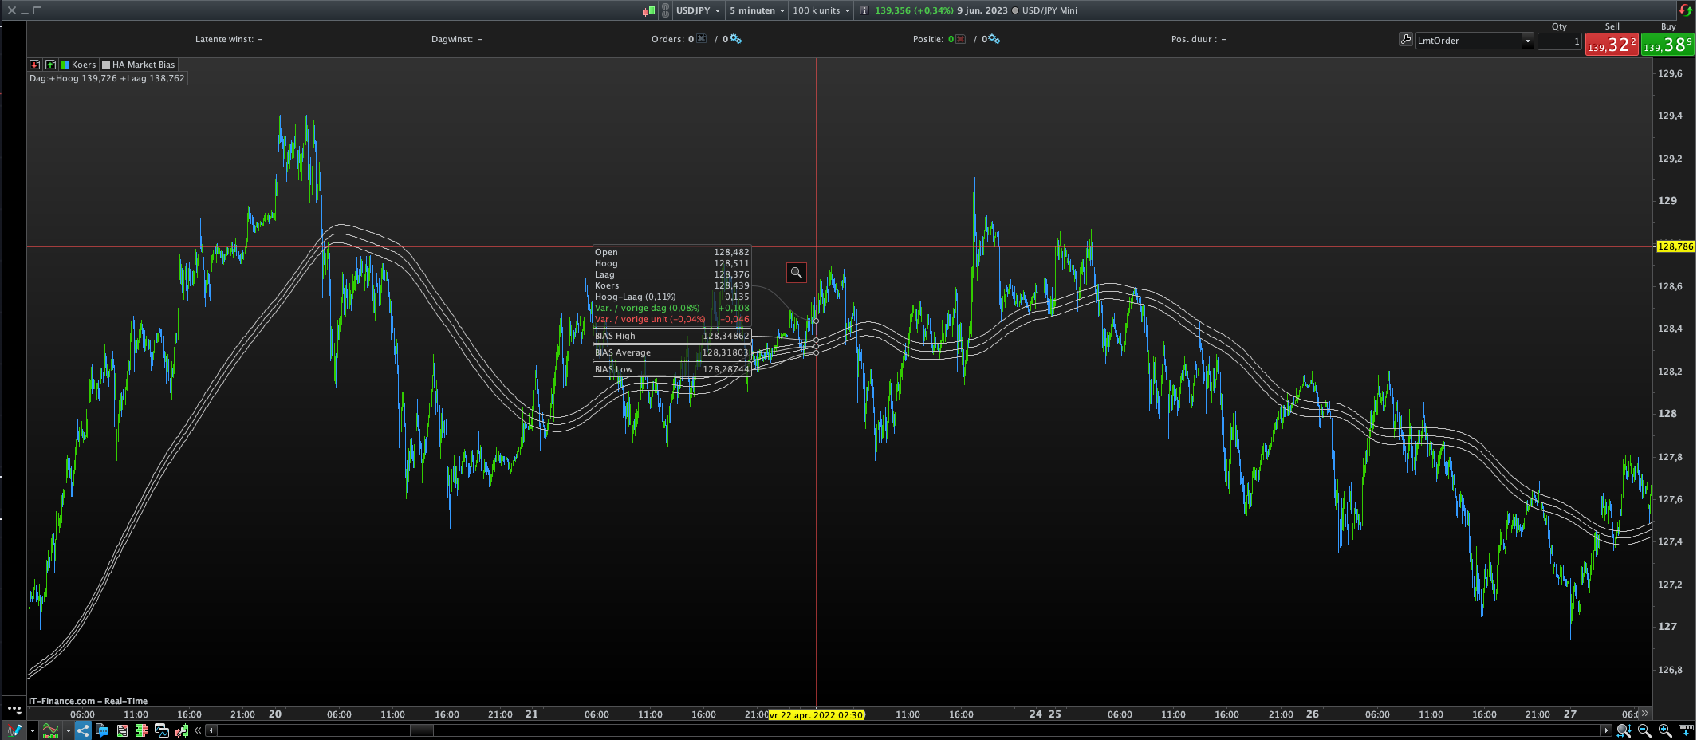Image resolution: width=1697 pixels, height=740 pixels.
Task: Open the drawing tools pencil icon
Action: (14, 730)
